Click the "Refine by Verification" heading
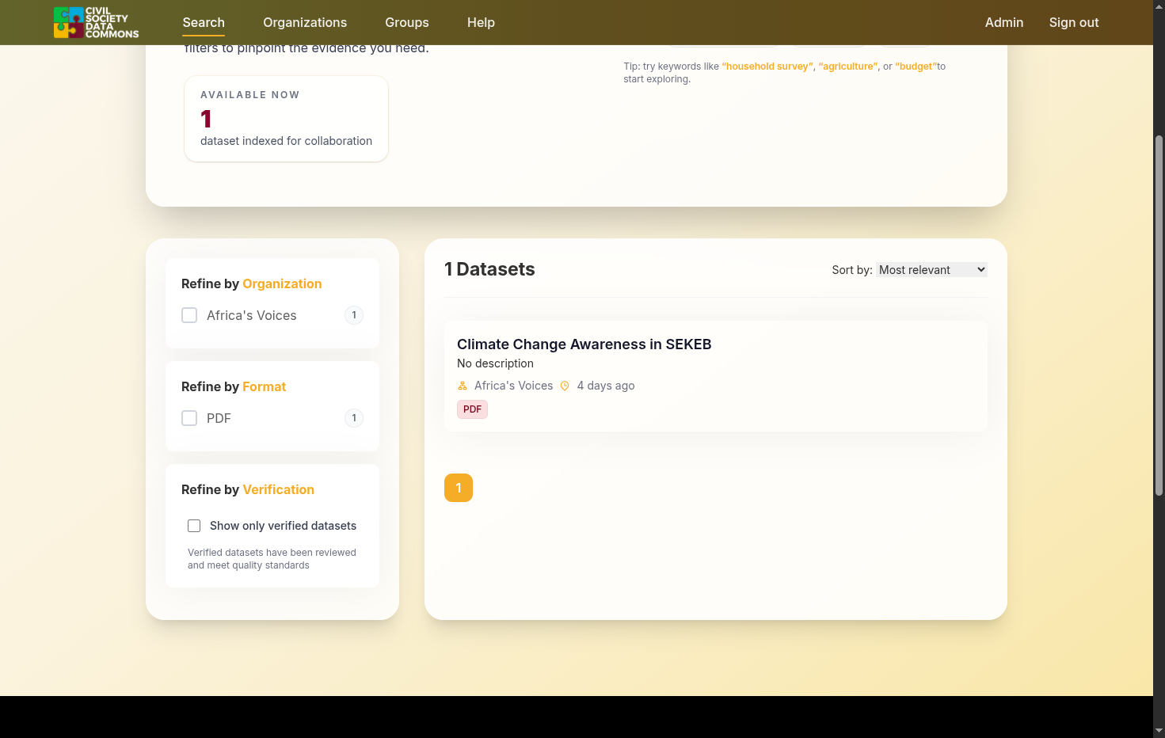 248,489
